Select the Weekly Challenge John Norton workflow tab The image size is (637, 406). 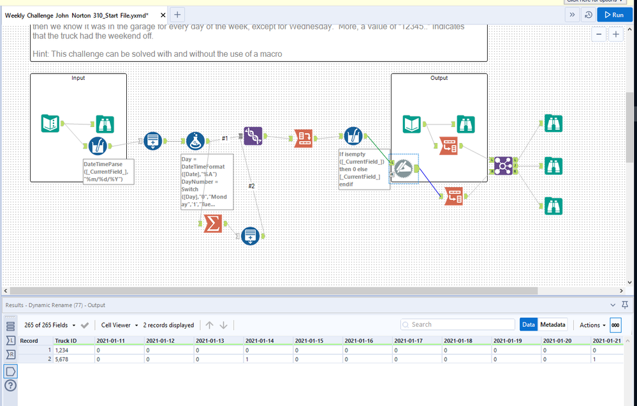(77, 15)
